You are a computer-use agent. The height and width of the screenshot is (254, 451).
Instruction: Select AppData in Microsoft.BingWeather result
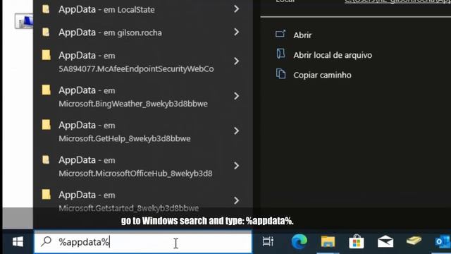[143, 97]
